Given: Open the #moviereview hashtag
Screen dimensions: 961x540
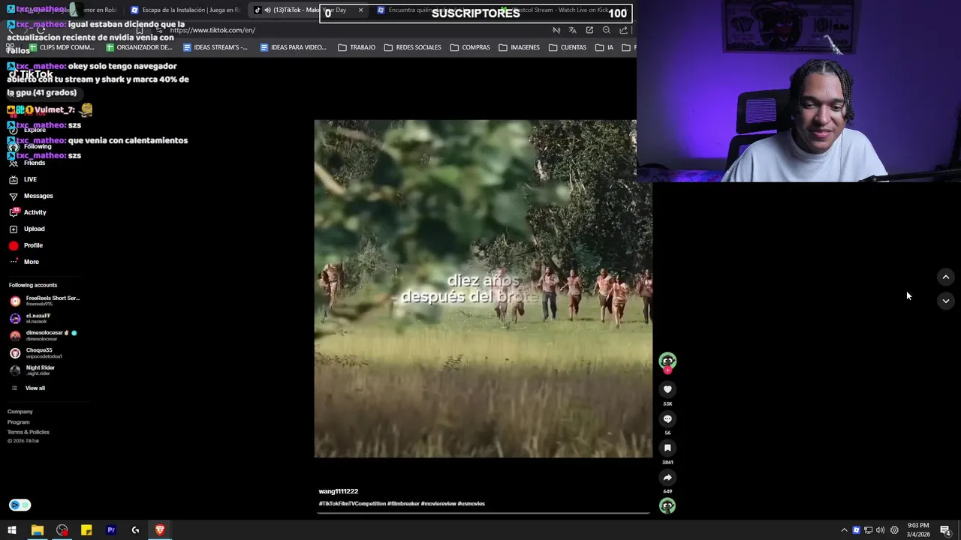Looking at the screenshot, I should point(438,503).
